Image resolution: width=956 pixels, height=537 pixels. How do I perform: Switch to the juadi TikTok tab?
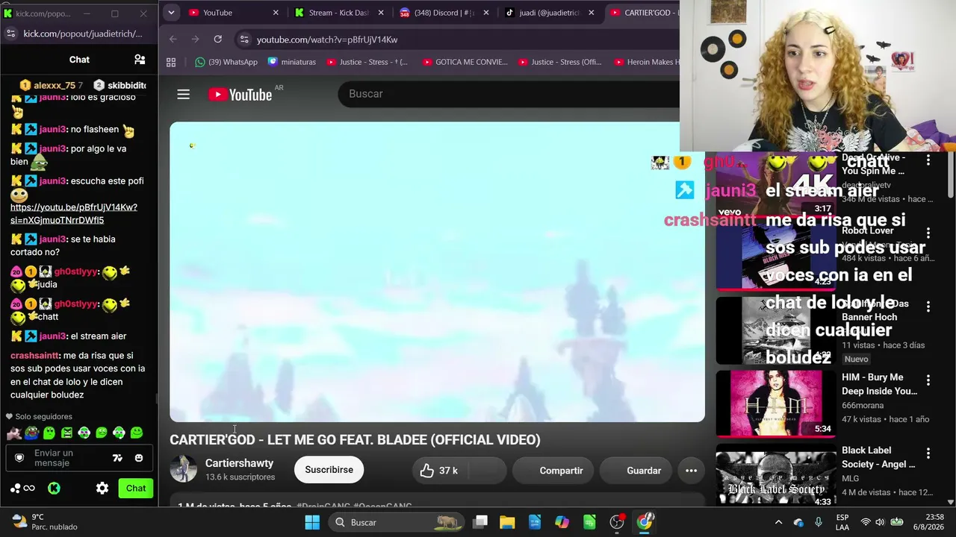pos(550,13)
